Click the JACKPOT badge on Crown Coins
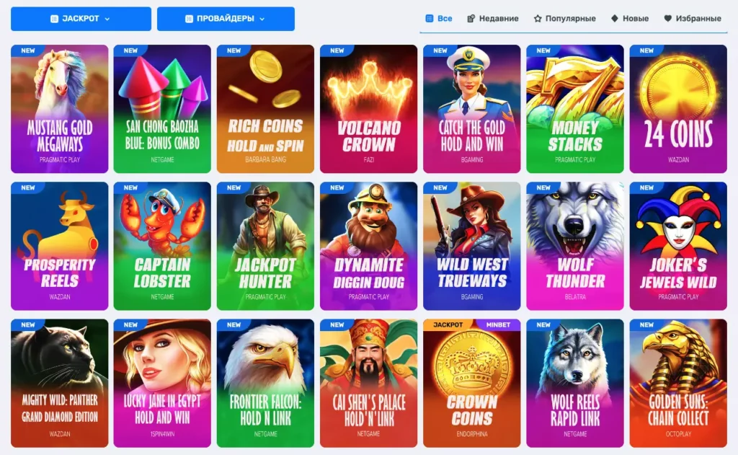Screen dimensions: 738x455 (x=448, y=325)
